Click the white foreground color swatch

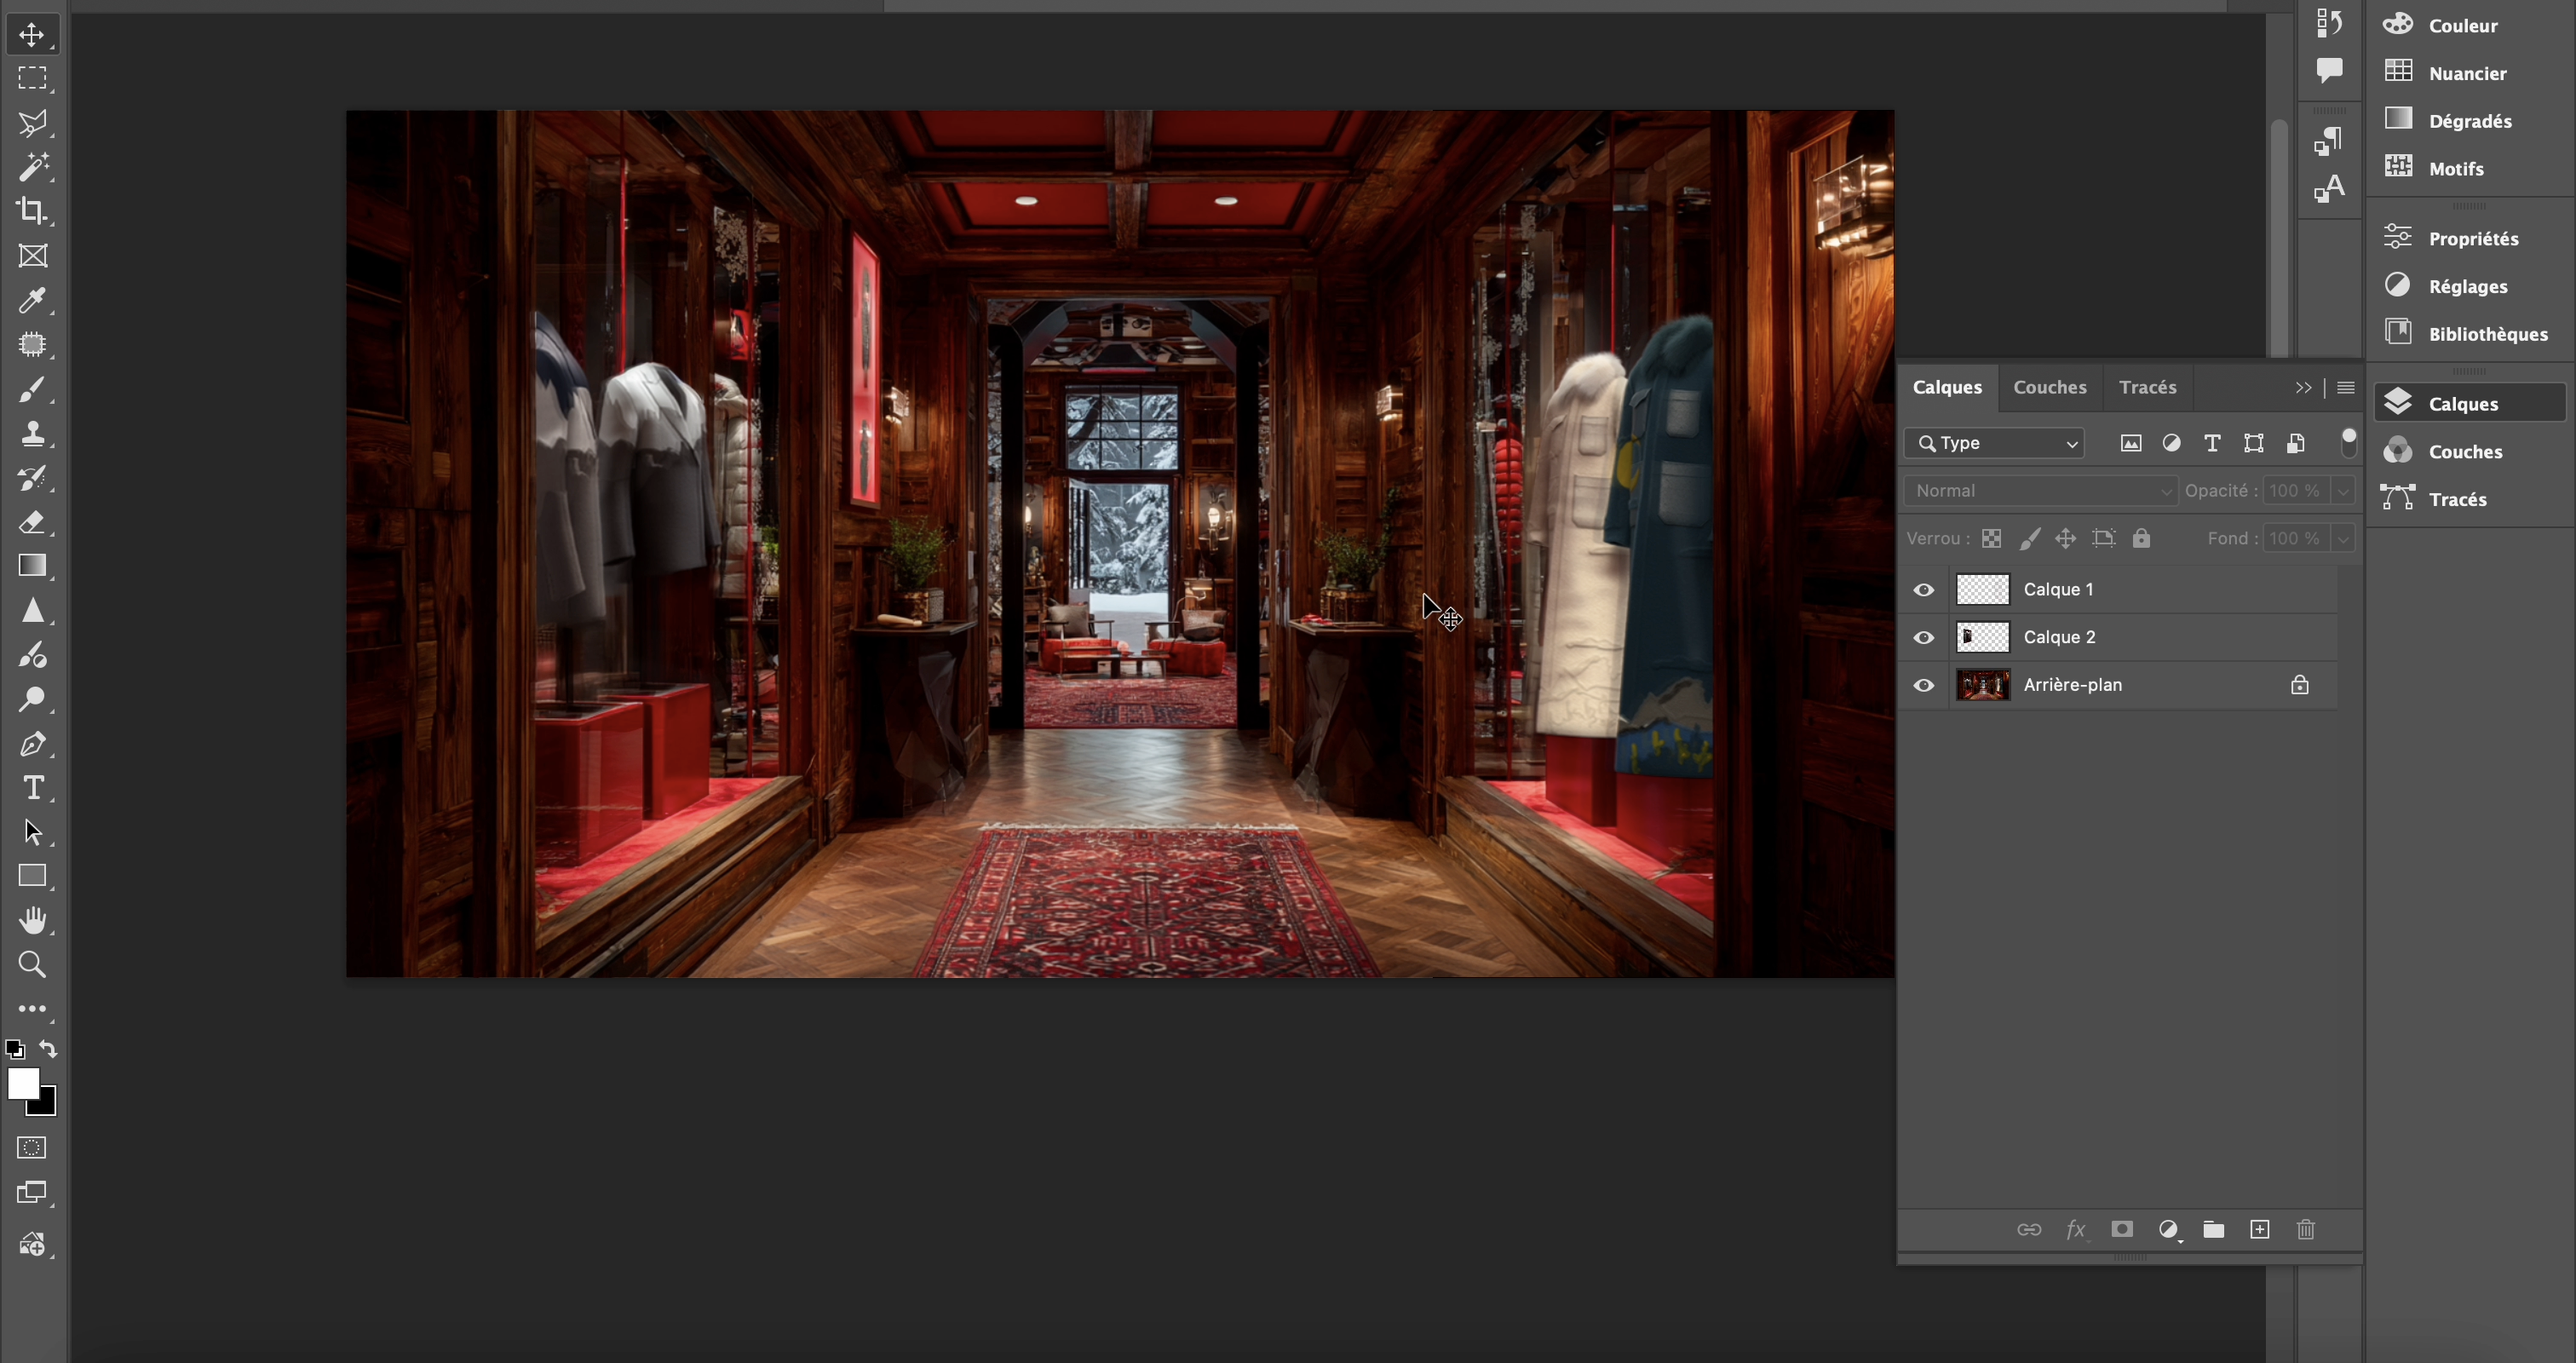pyautogui.click(x=22, y=1083)
